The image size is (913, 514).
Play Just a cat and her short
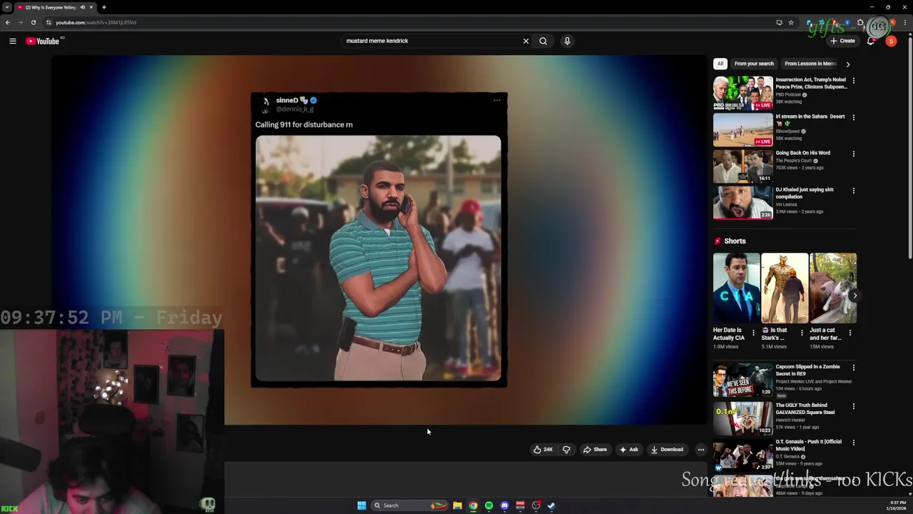[833, 288]
